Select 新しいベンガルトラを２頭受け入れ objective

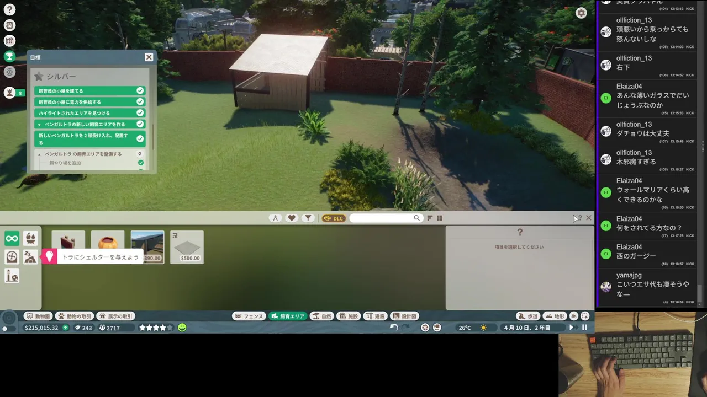90,138
